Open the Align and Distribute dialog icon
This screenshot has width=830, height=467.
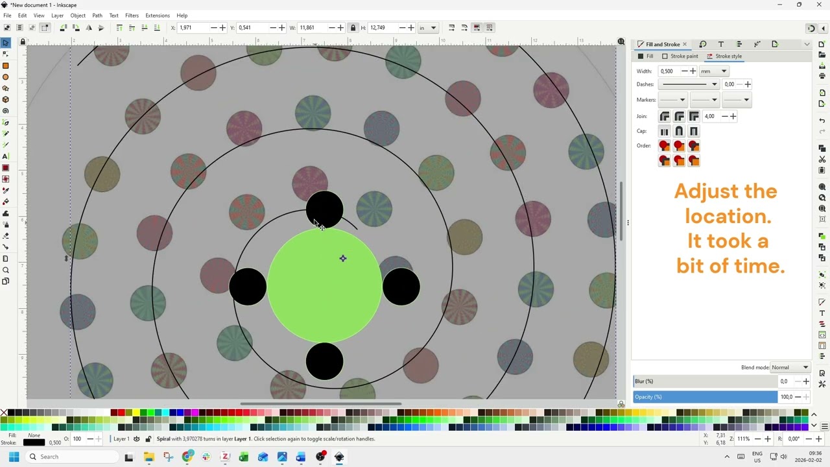click(x=739, y=44)
